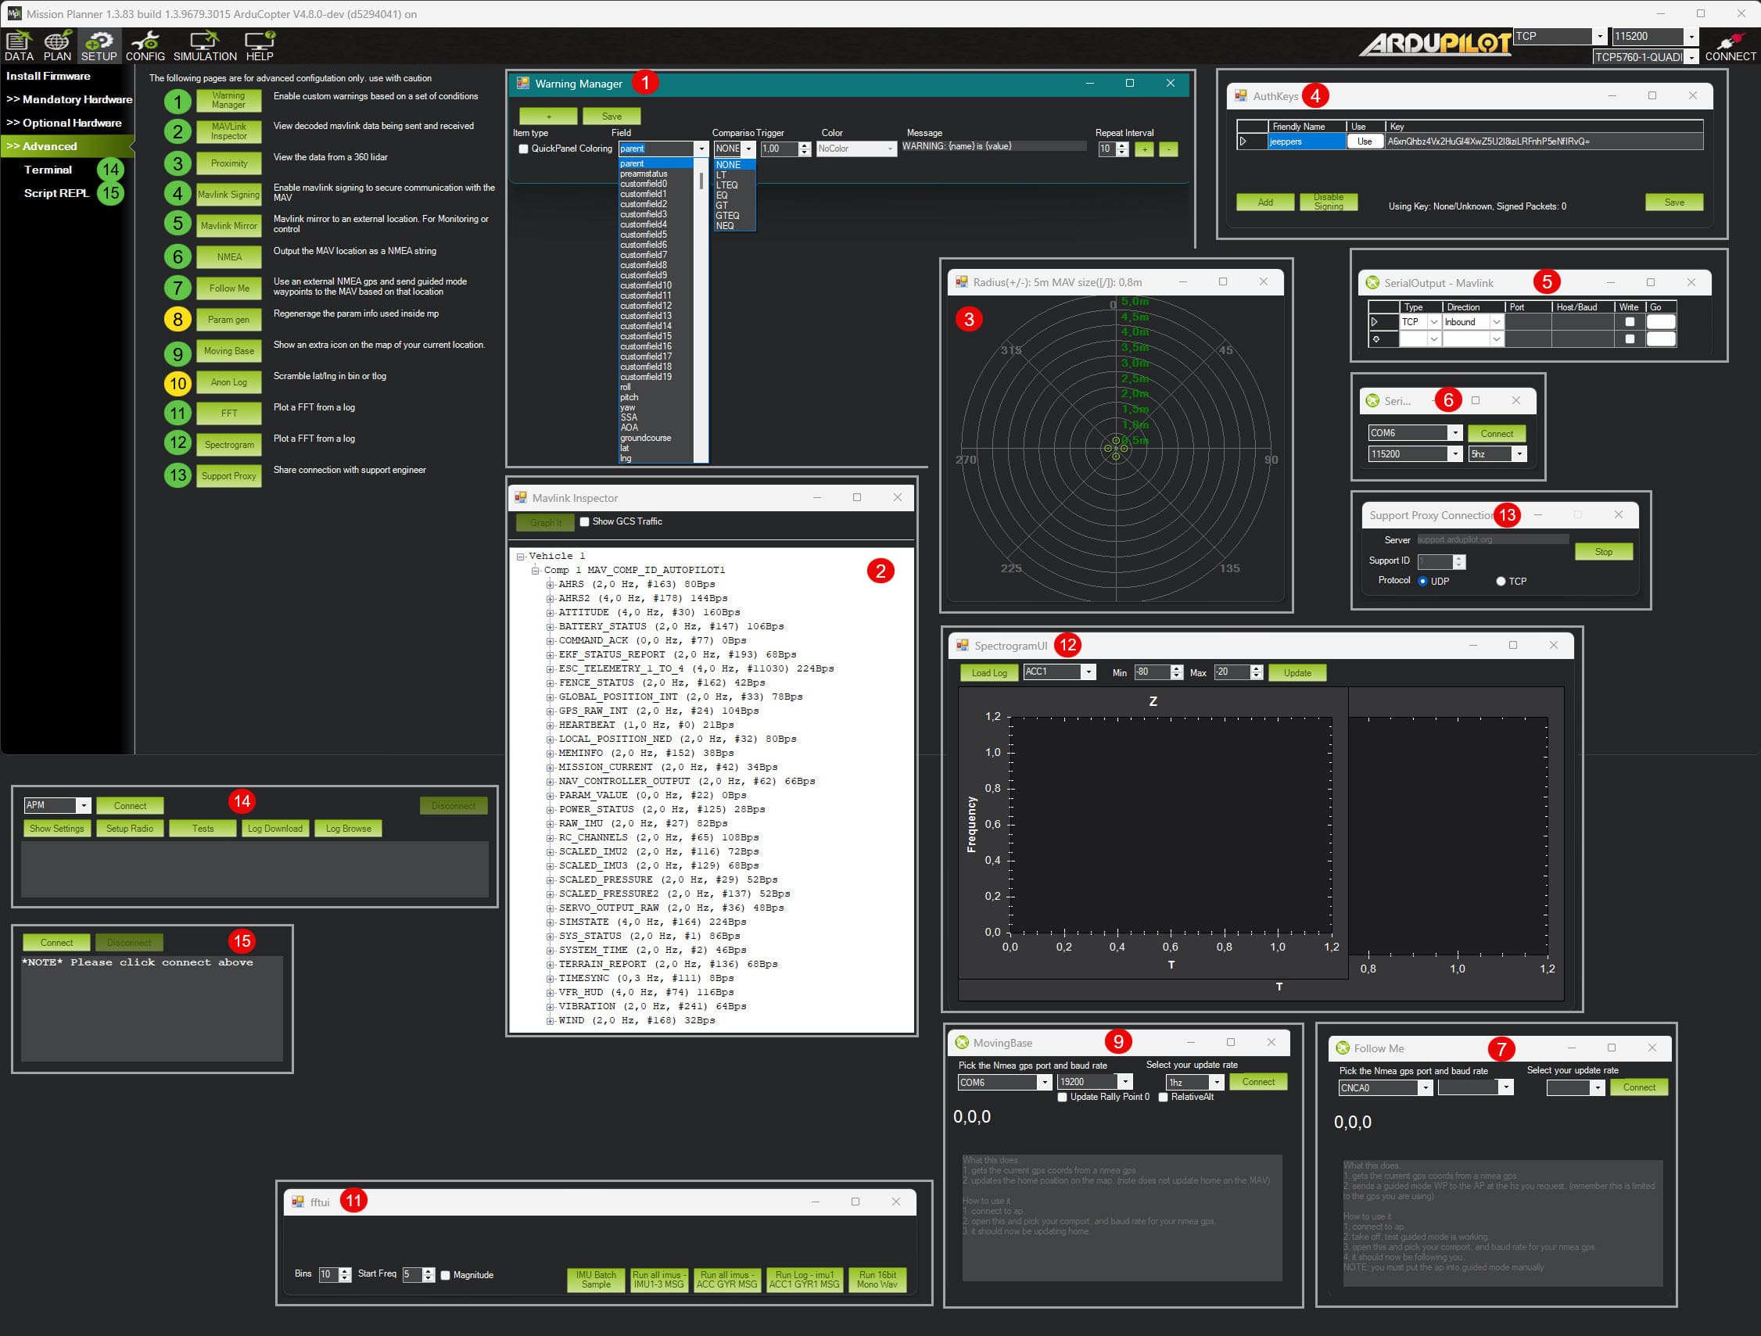Screen dimensions: 1761x1336
Task: Open the CNCA0 port dropdown in Follow Me
Action: 1424,1087
